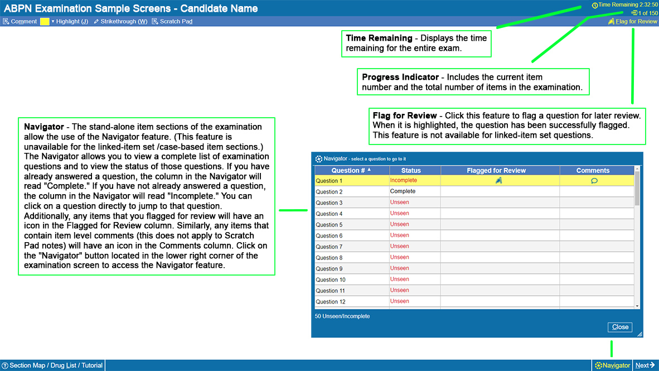
Task: Click the Time Remaining clock icon
Action: (x=594, y=5)
